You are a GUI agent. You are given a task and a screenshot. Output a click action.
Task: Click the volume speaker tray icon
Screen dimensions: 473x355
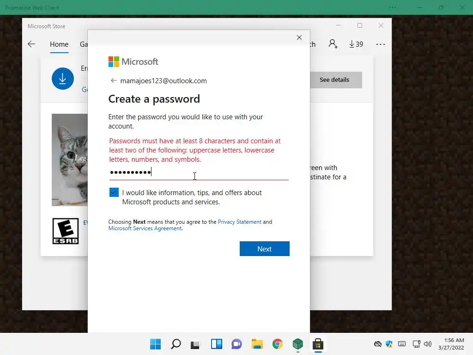click(x=427, y=344)
